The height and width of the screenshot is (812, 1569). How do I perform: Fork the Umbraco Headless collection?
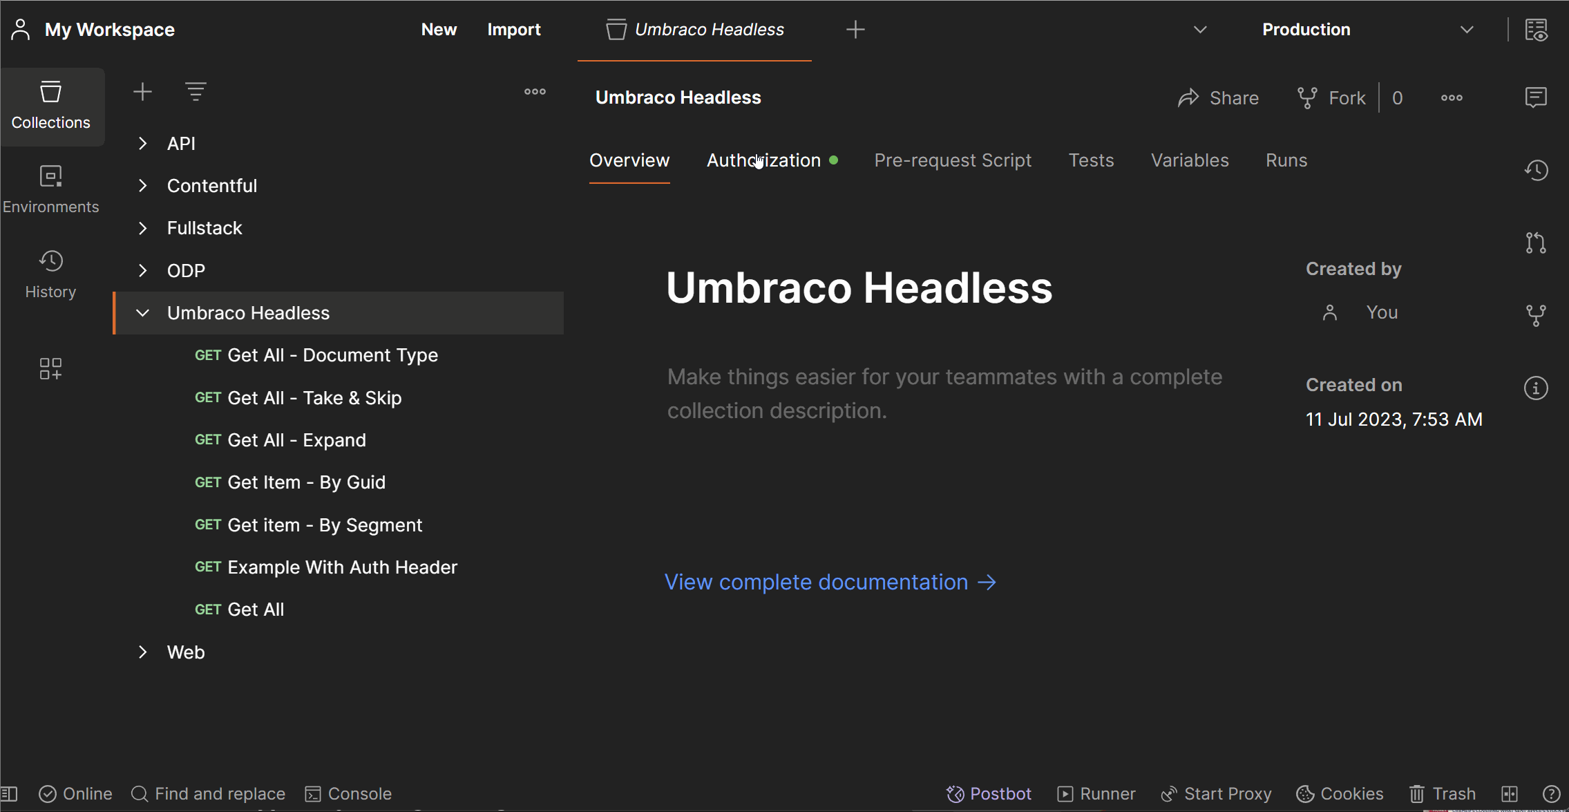tap(1331, 98)
